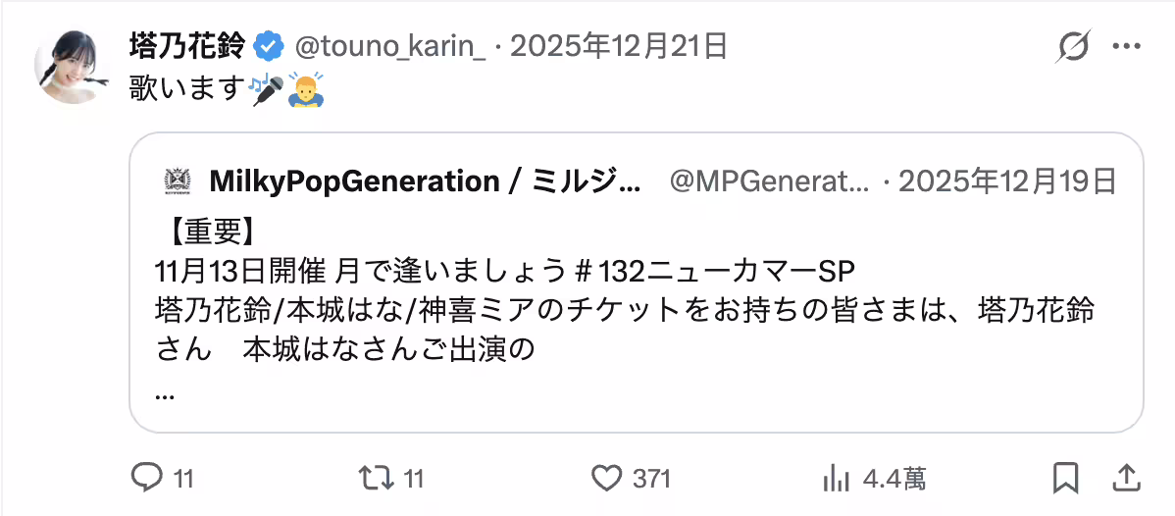Open the Grok explain icon
This screenshot has height=516, width=1175.
pos(1074,46)
